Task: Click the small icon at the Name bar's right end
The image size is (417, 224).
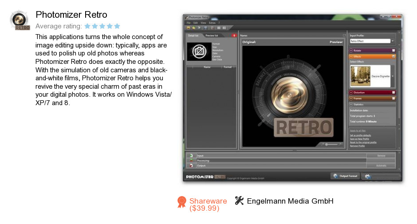Action: pyautogui.click(x=344, y=35)
